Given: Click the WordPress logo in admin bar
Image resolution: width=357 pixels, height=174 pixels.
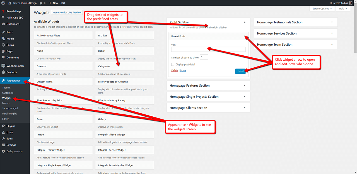Looking at the screenshot, I should 4,3.
